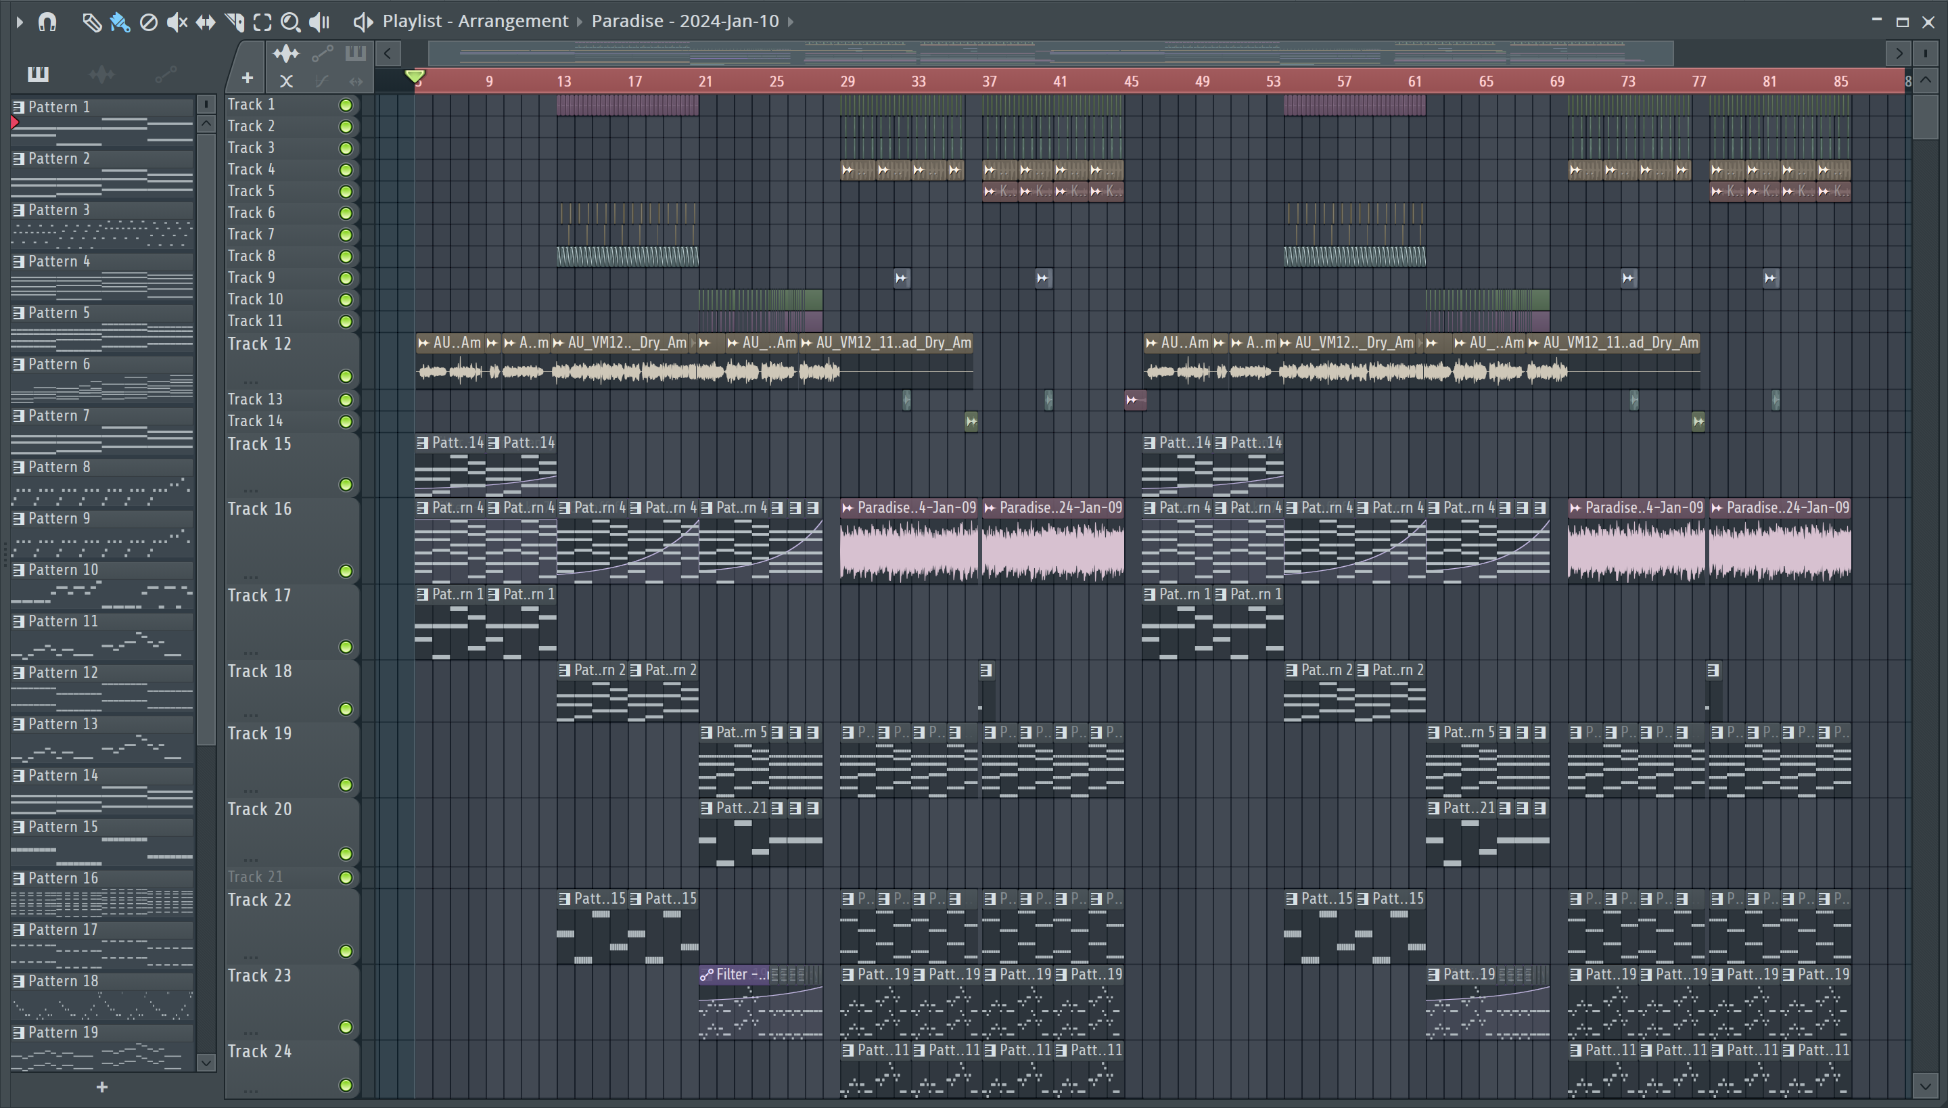Click the arrow after Paradise - 2024-Jan-10
Viewport: 1948px width, 1108px height.
(791, 22)
